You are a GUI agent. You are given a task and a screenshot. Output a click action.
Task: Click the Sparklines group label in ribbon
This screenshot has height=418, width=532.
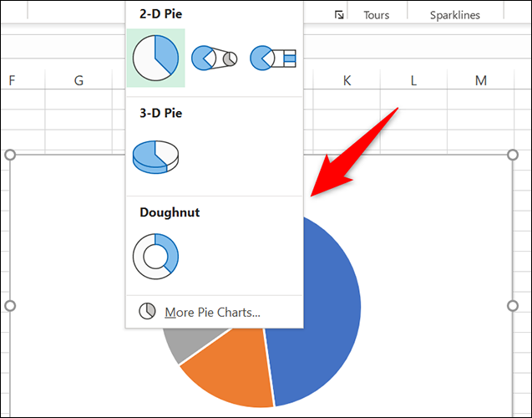tap(455, 15)
